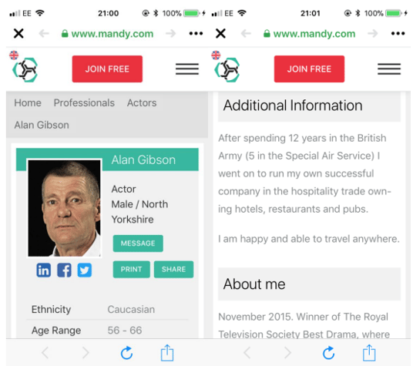Close the left browser view with X
Viewport: 413px width, 366px height.
click(x=18, y=33)
